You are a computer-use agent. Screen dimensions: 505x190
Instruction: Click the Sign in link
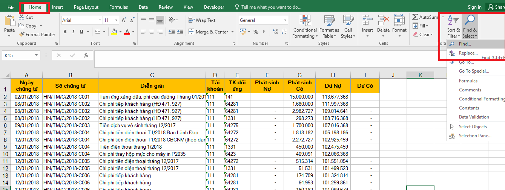[474, 7]
